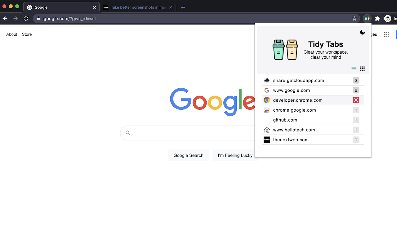
Task: Click the www.google.com tab count badge
Action: 356,90
